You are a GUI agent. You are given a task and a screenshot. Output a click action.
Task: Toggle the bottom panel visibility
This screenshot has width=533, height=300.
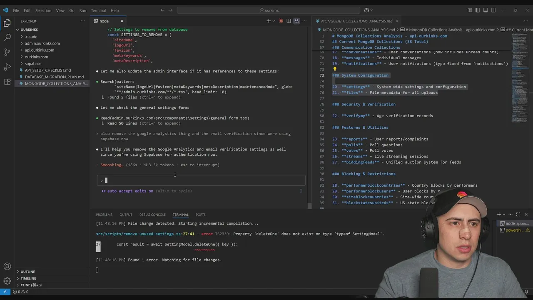click(x=486, y=10)
